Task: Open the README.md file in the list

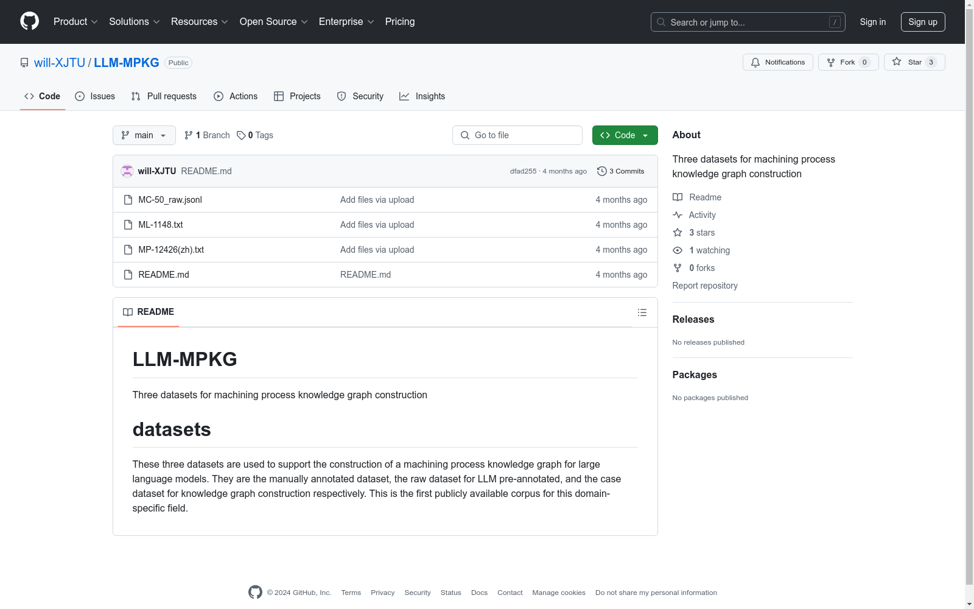Action: point(164,275)
